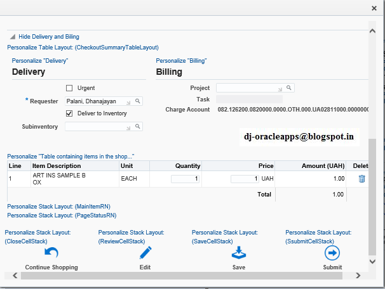Click the Project search magnifier icon
Screen dimensions: 385x289
click(288, 87)
